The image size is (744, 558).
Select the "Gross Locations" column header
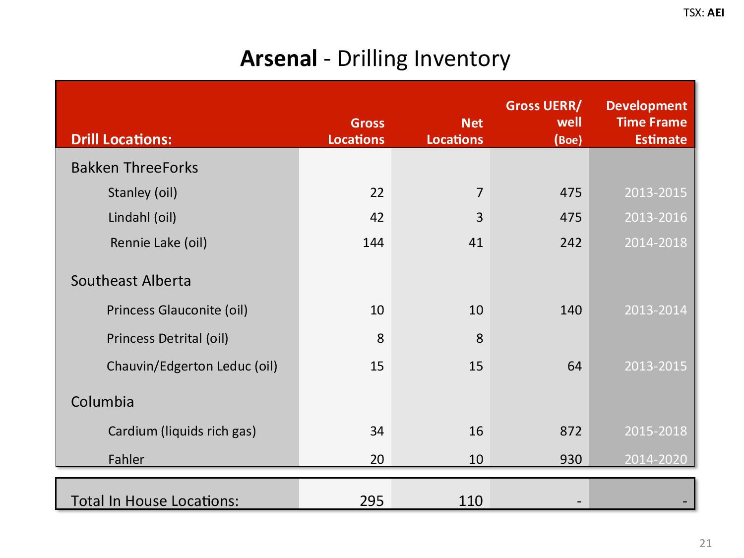(356, 131)
